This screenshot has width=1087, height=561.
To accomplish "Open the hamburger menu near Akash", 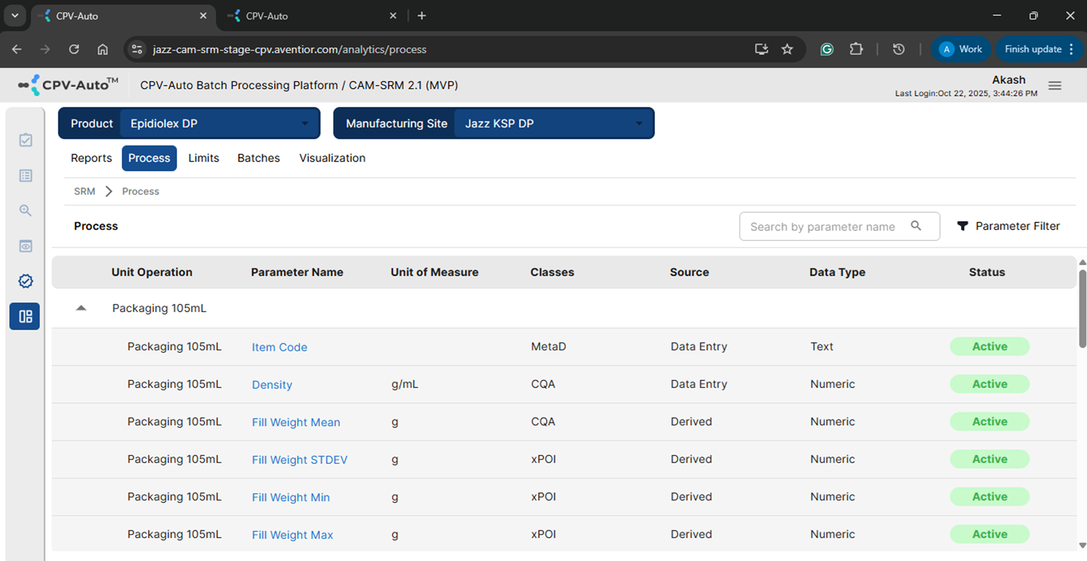I will [x=1054, y=86].
